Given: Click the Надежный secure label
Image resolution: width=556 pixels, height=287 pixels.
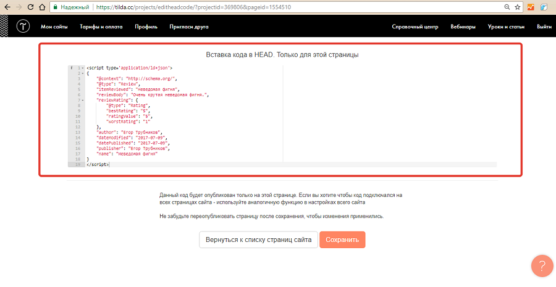Looking at the screenshot, I should tap(75, 7).
